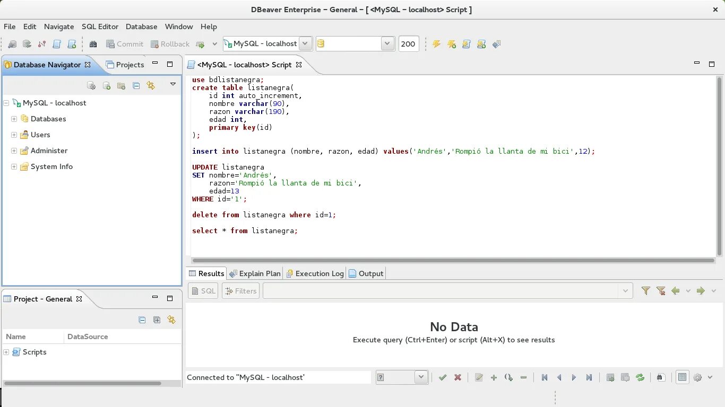The height and width of the screenshot is (407, 725).
Task: Open the Database menu
Action: point(141,26)
